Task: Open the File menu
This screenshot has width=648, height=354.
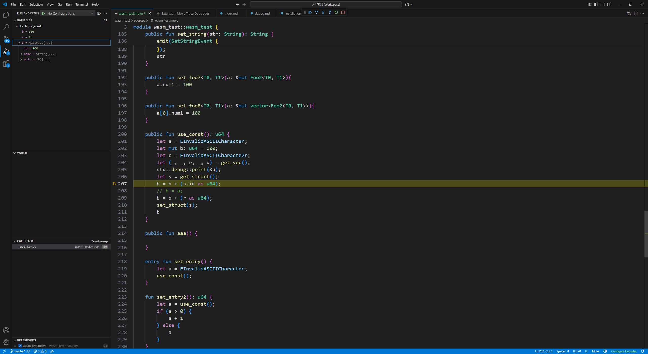Action: coord(13,4)
